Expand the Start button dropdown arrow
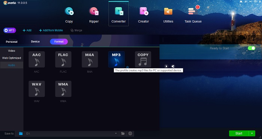Viewport: 262px width, 139px height. pos(252,133)
